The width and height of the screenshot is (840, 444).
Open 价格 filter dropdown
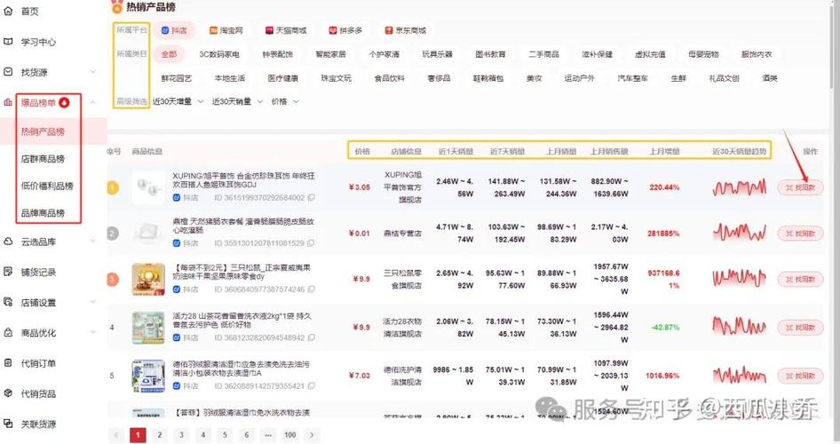pyautogui.click(x=285, y=101)
